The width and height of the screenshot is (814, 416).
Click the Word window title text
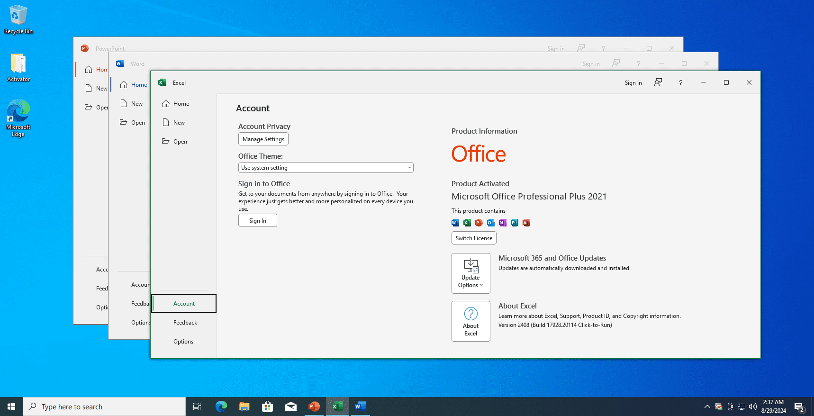pos(137,64)
